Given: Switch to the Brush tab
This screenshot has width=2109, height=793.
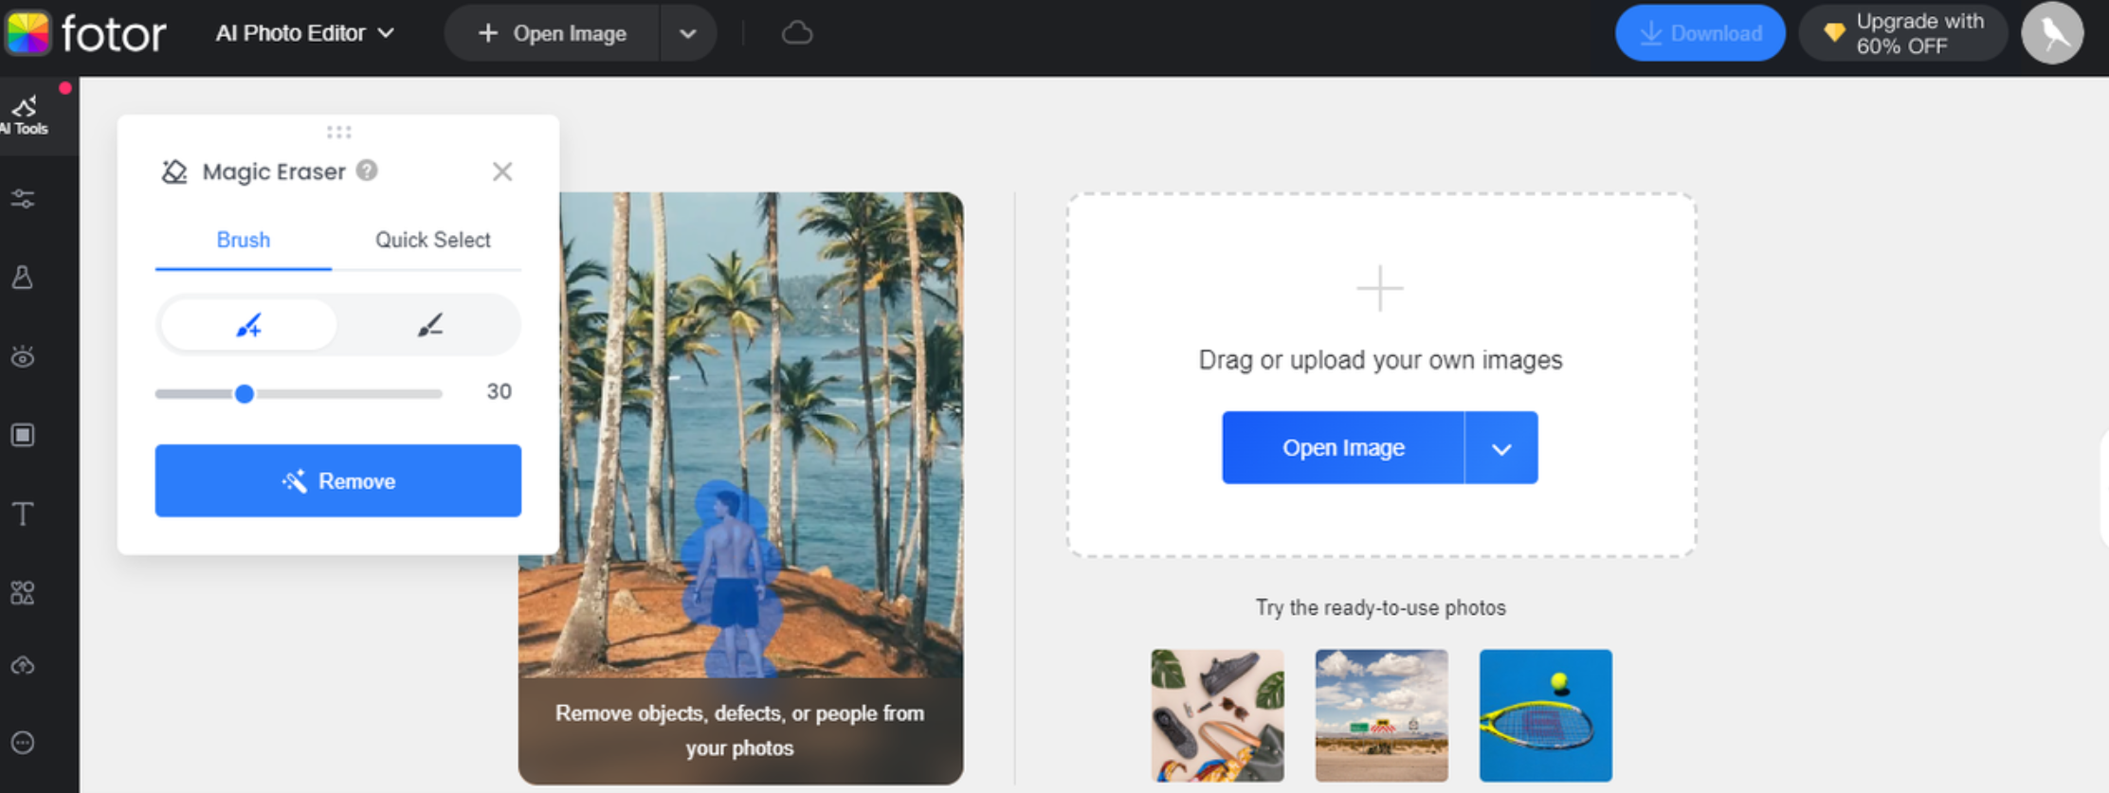Looking at the screenshot, I should [244, 240].
